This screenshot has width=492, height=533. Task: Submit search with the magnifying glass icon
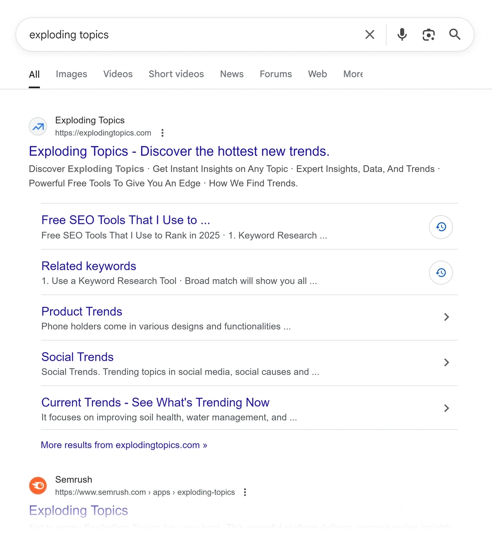(x=455, y=34)
